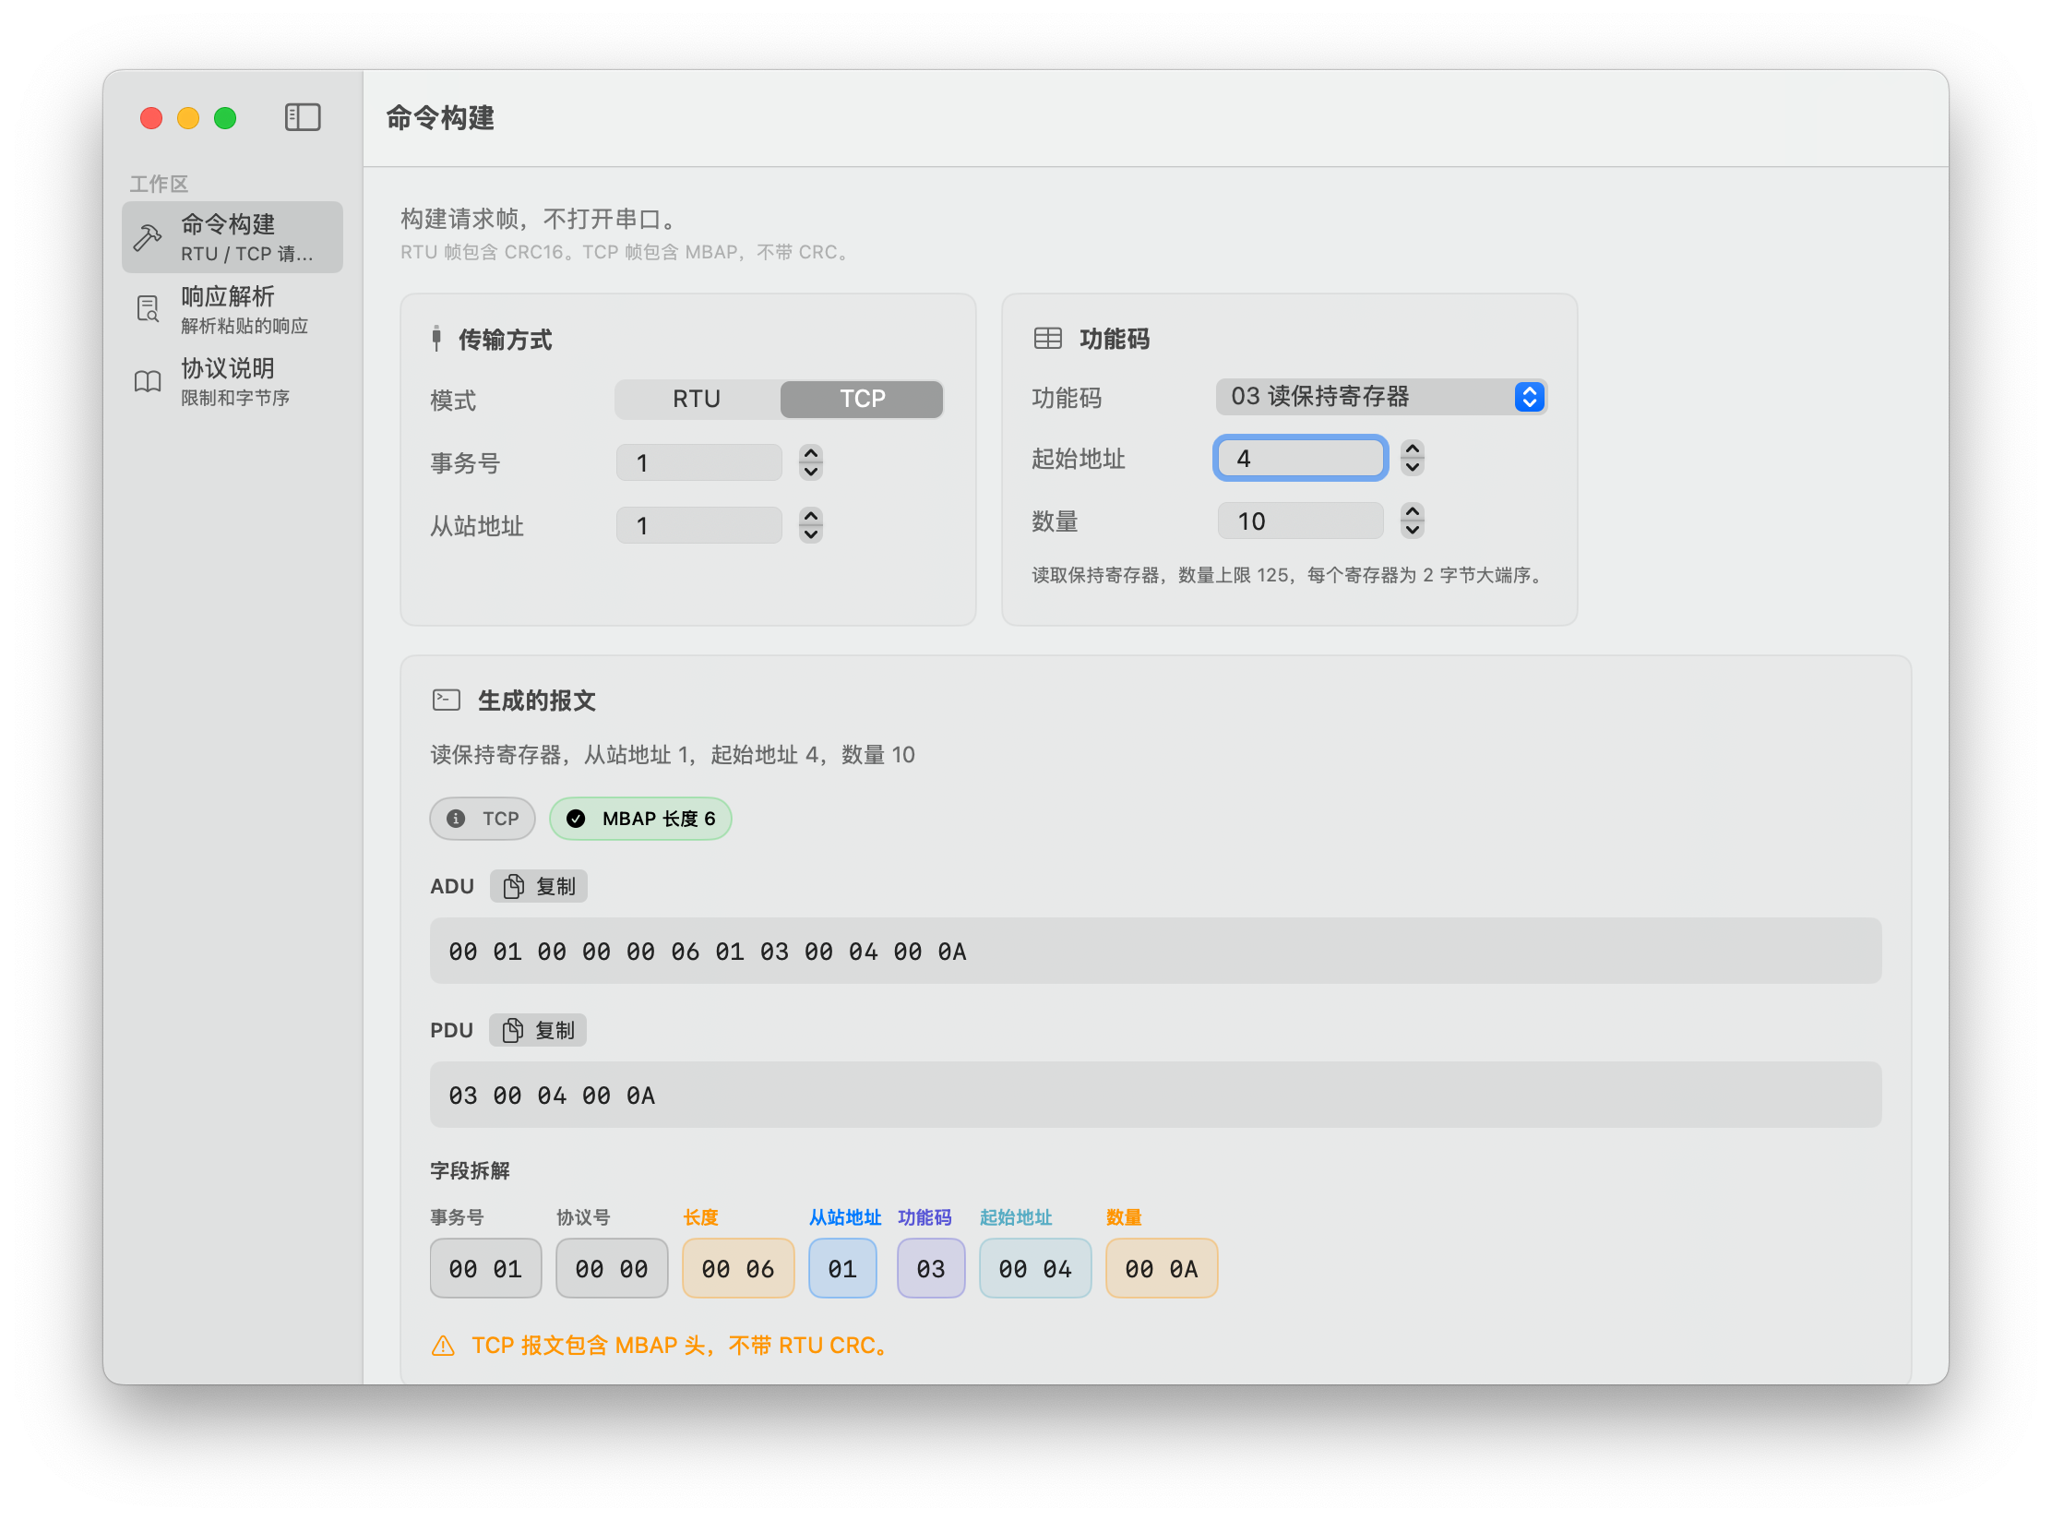Click the window title 命令构建
This screenshot has height=1521, width=2052.
440,117
